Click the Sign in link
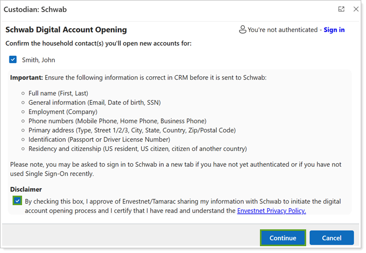The width and height of the screenshot is (366, 253). point(334,30)
